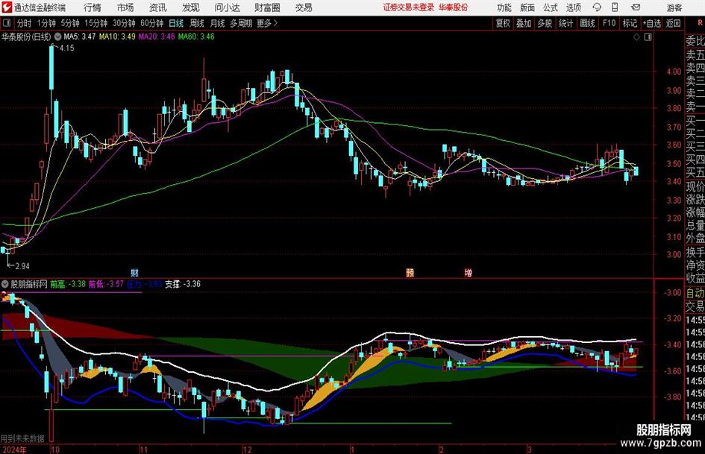This screenshot has height=454, width=705.
Task: Open the 市场 menu
Action: [x=125, y=7]
